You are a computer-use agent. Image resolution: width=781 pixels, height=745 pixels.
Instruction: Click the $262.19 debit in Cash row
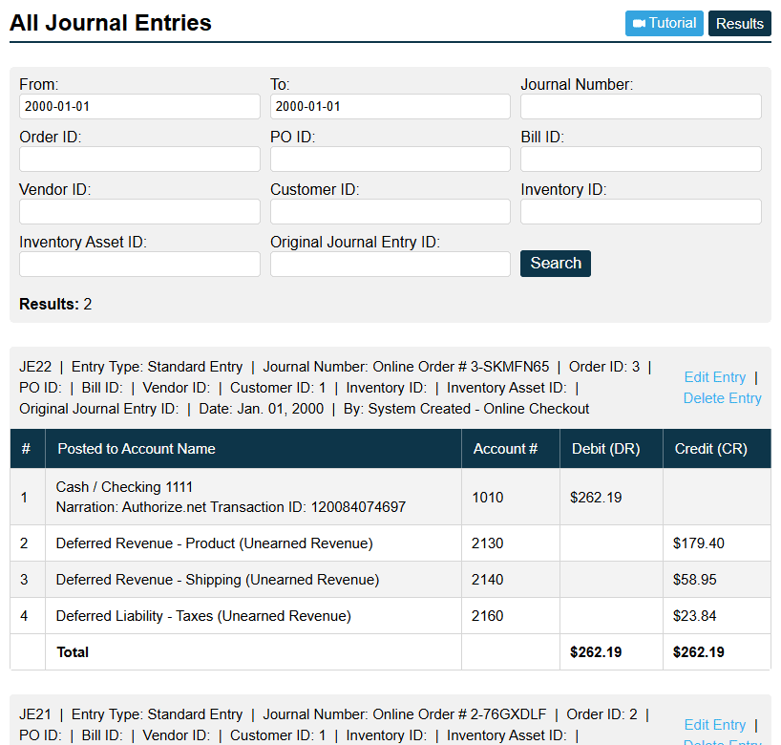[596, 498]
